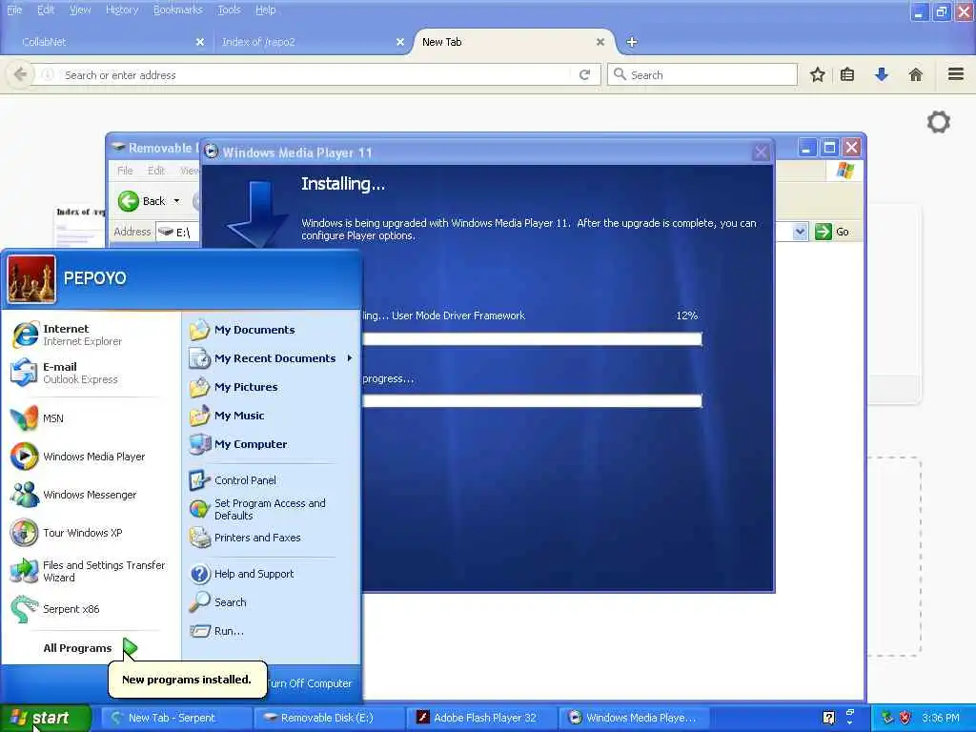Open downloads arrow icon
The image size is (976, 732).
click(x=882, y=74)
